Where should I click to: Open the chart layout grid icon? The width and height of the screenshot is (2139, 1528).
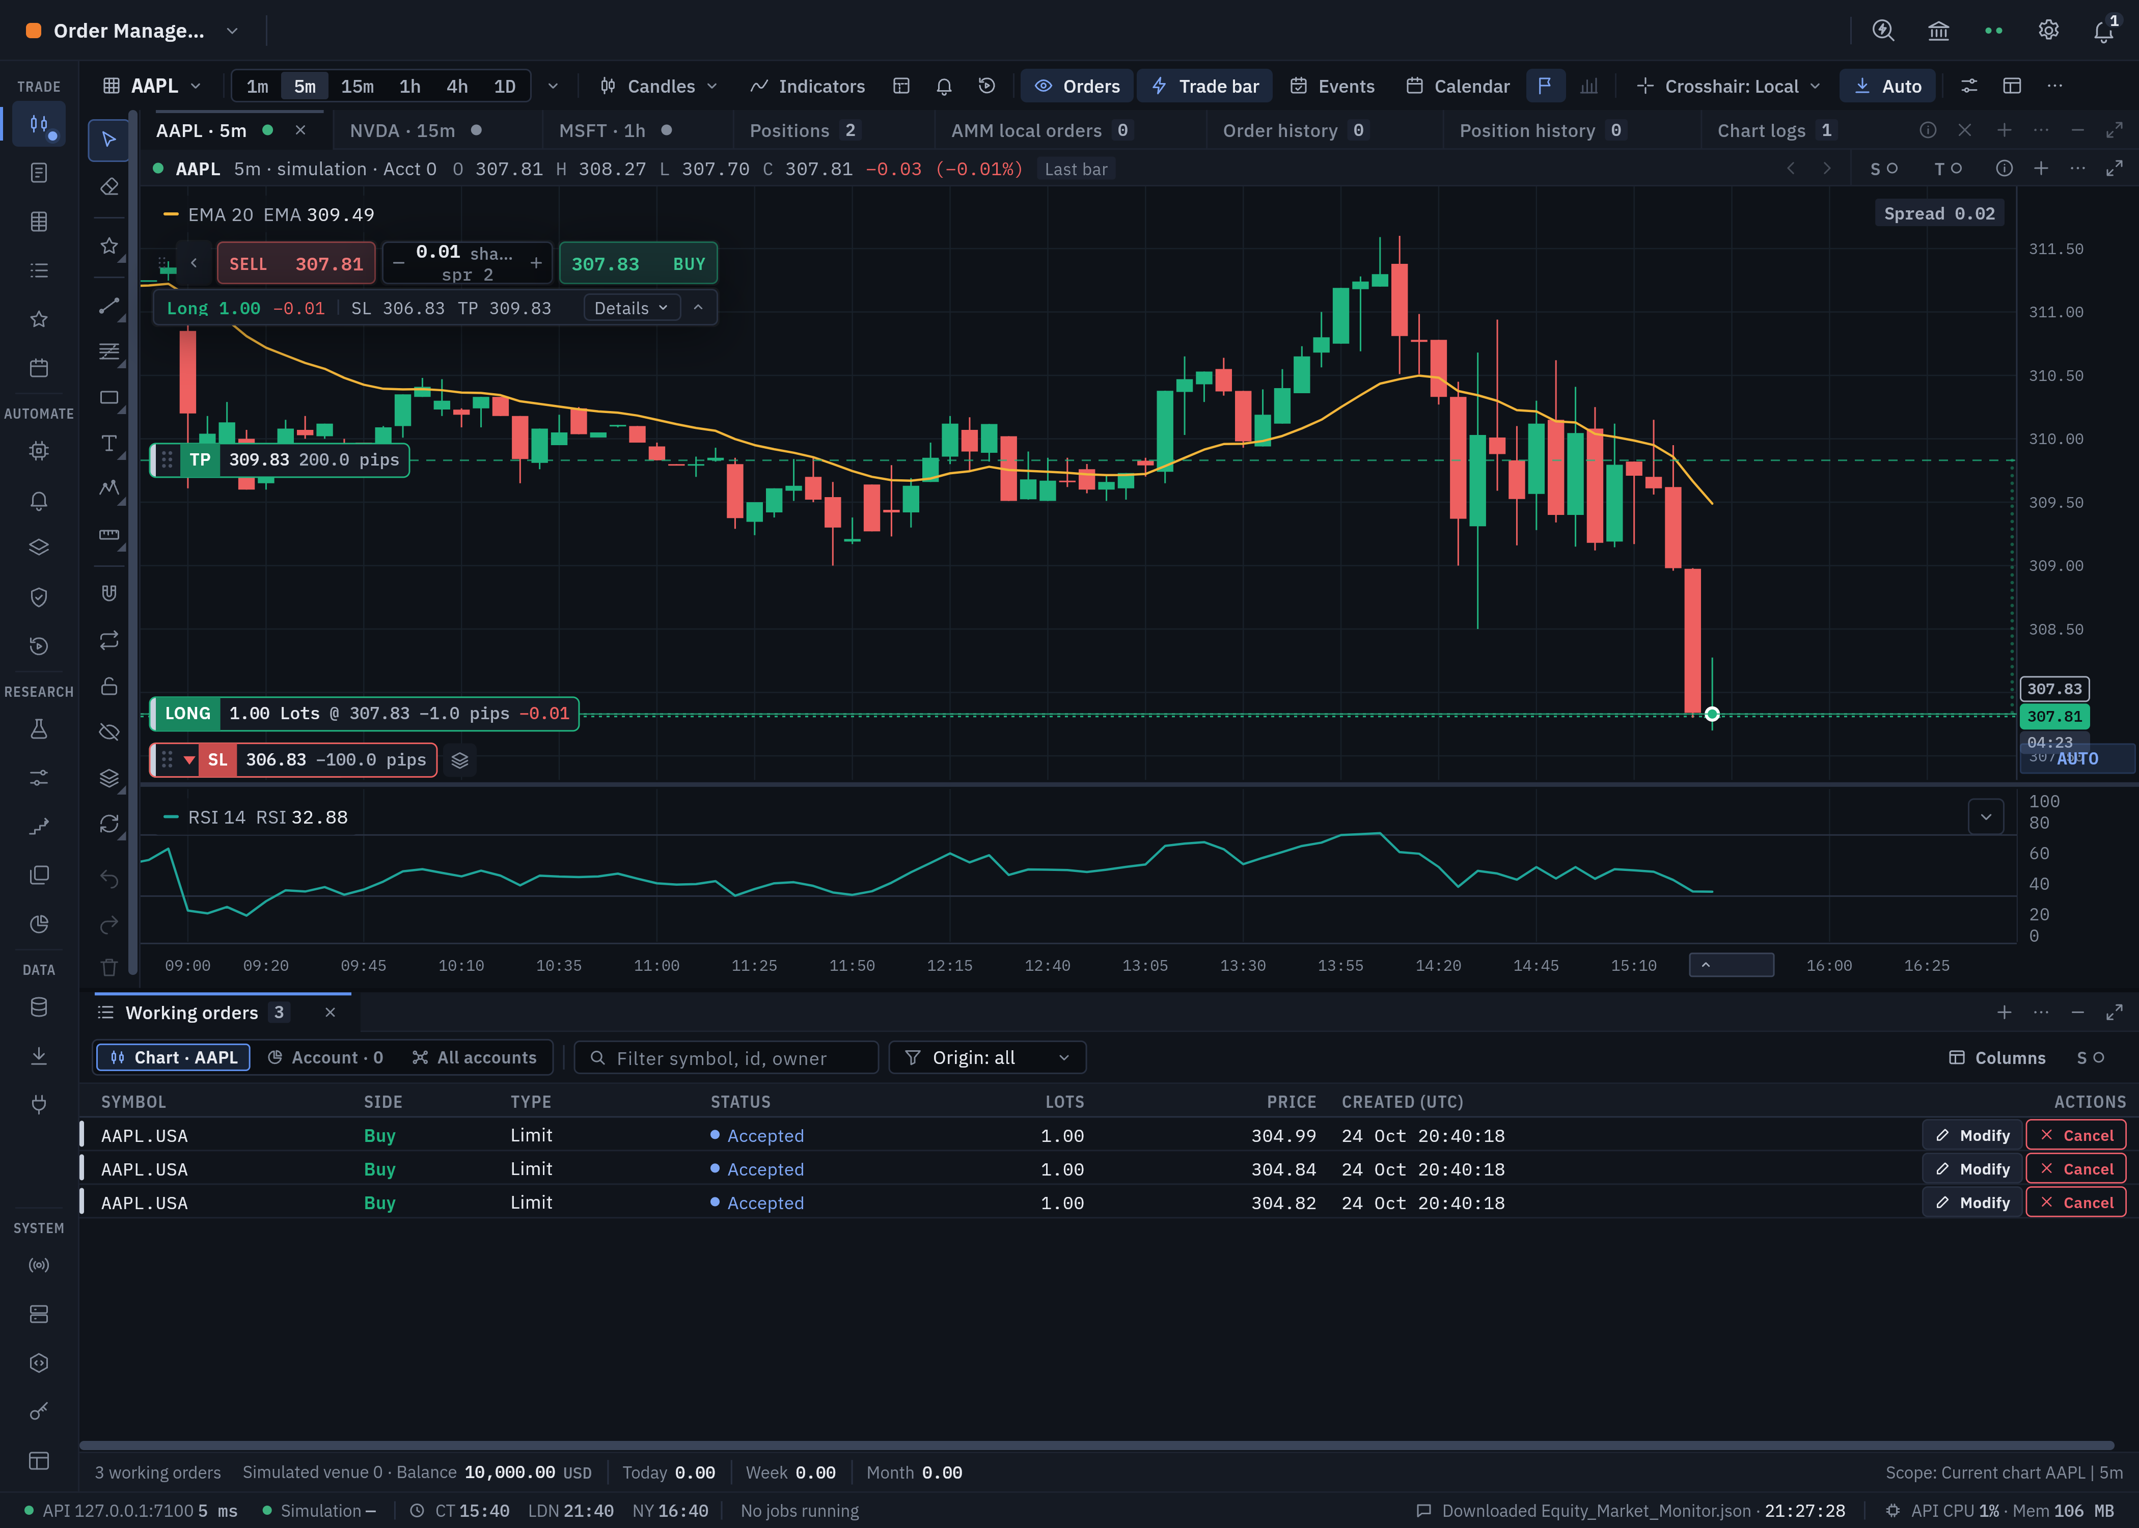(x=901, y=86)
